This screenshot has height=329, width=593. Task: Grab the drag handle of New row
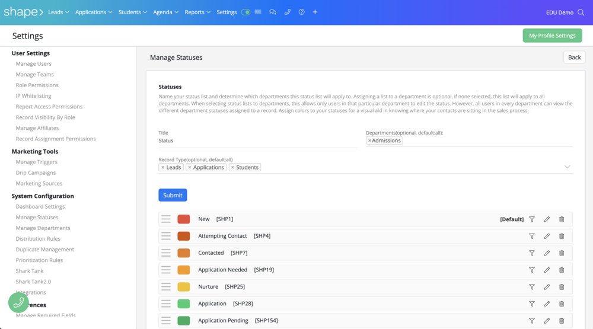point(166,219)
